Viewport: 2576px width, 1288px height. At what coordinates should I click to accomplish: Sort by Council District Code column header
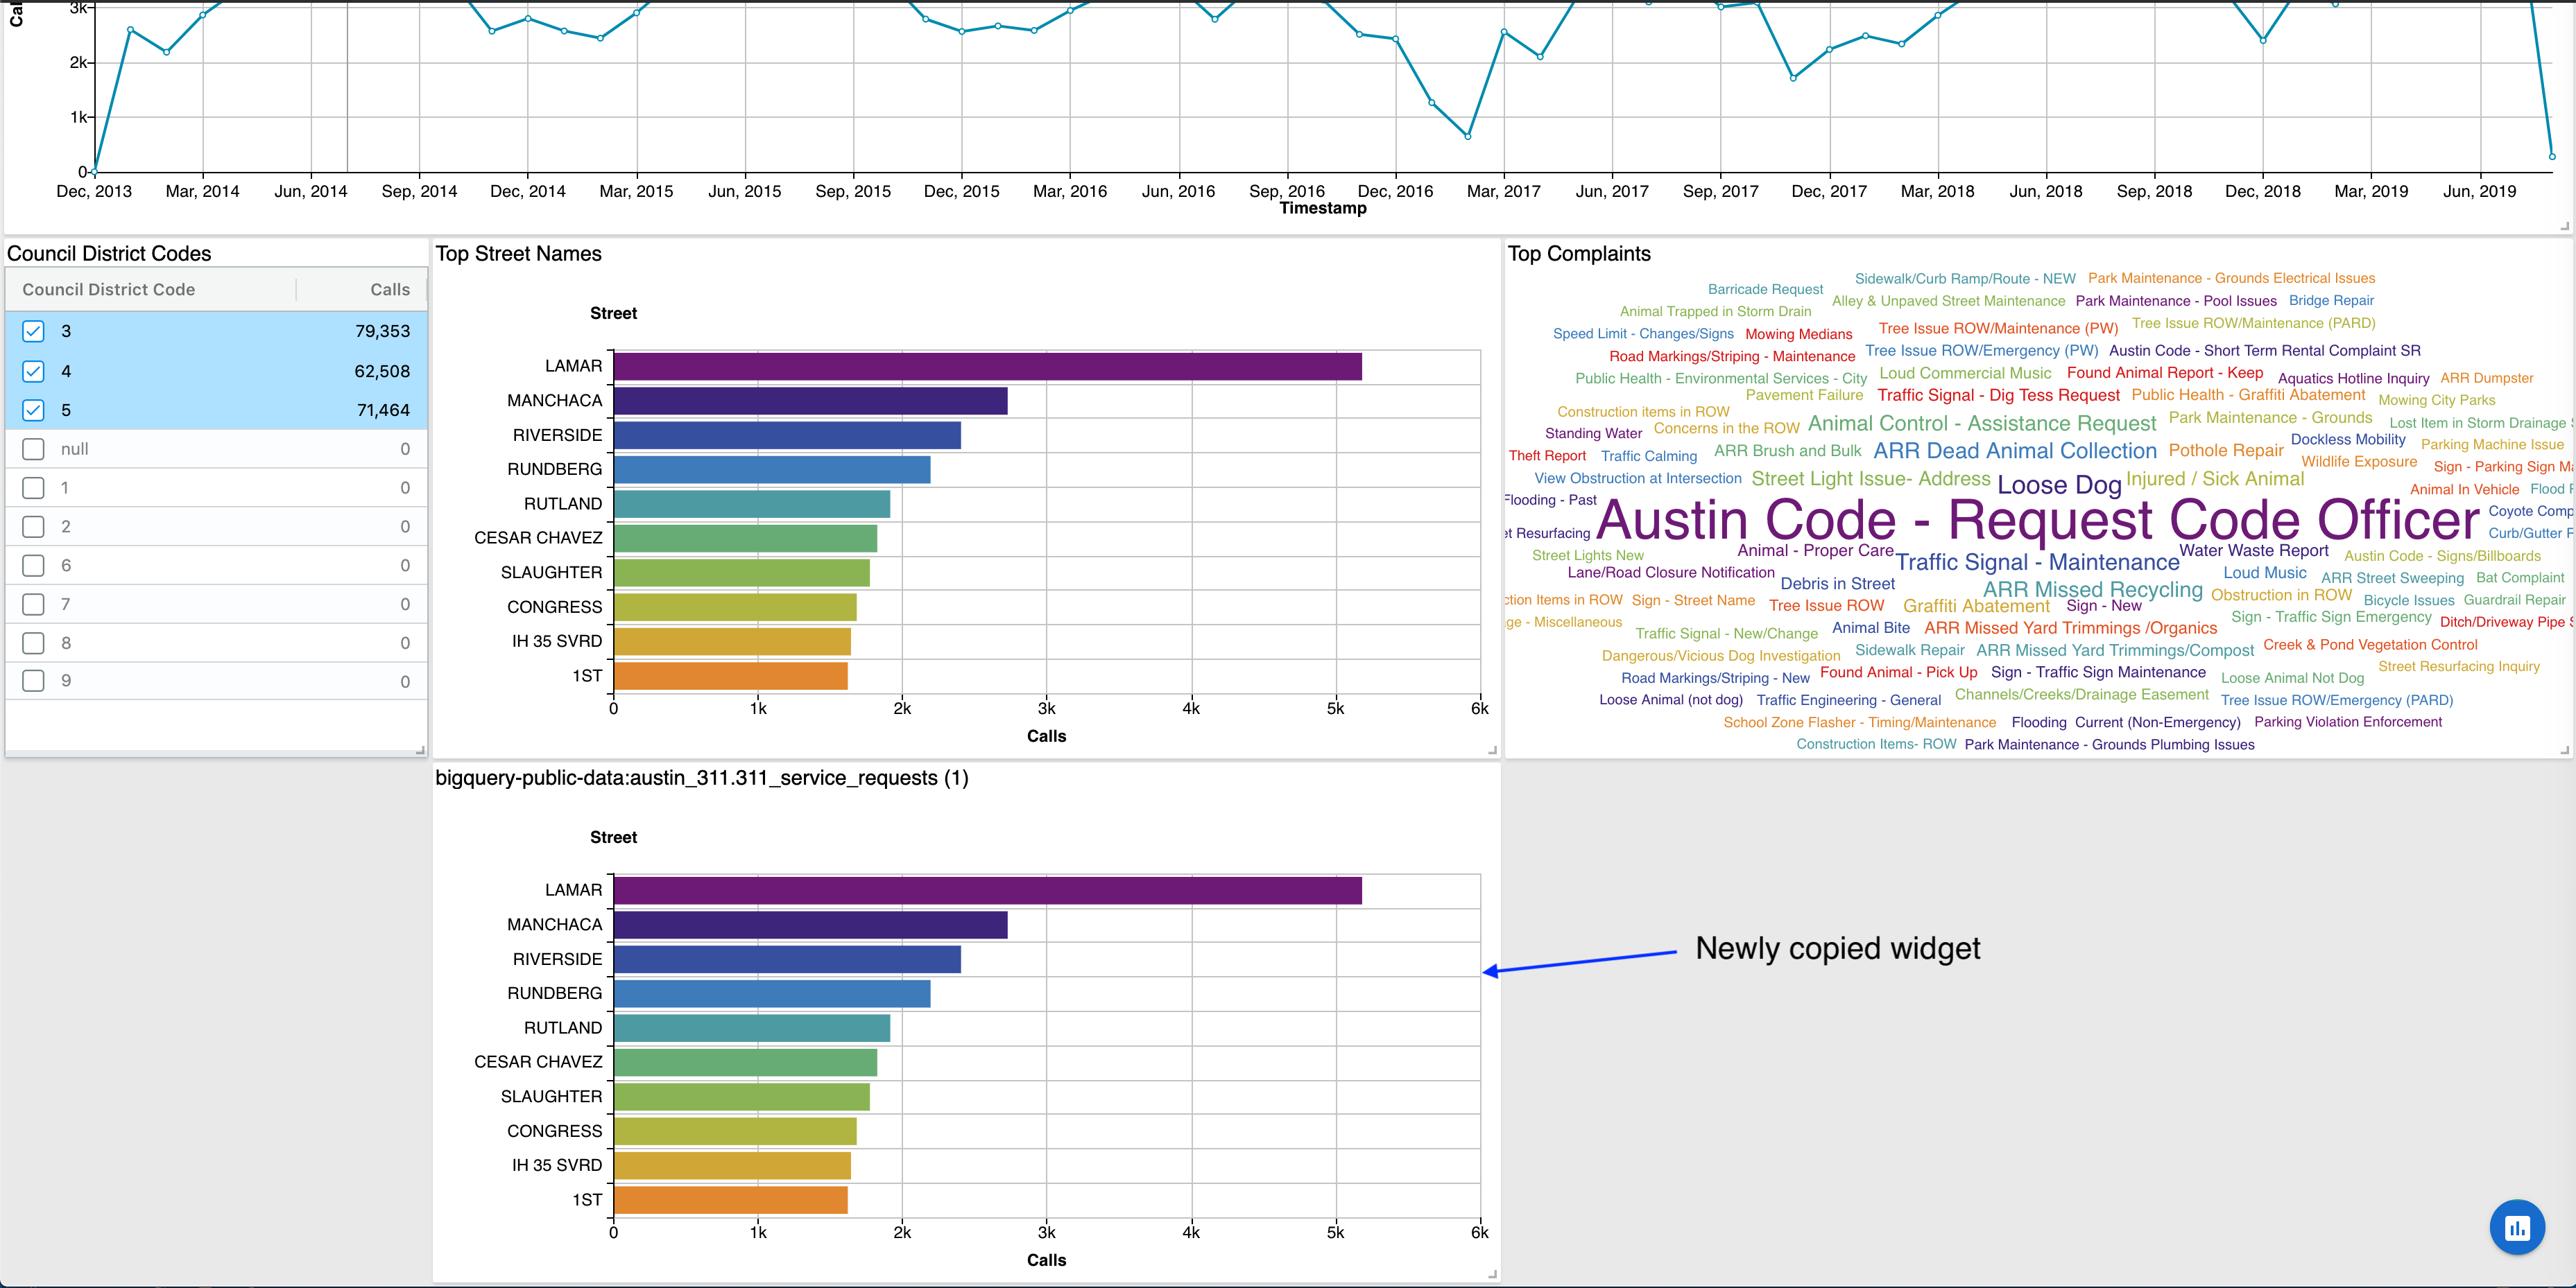[x=108, y=289]
